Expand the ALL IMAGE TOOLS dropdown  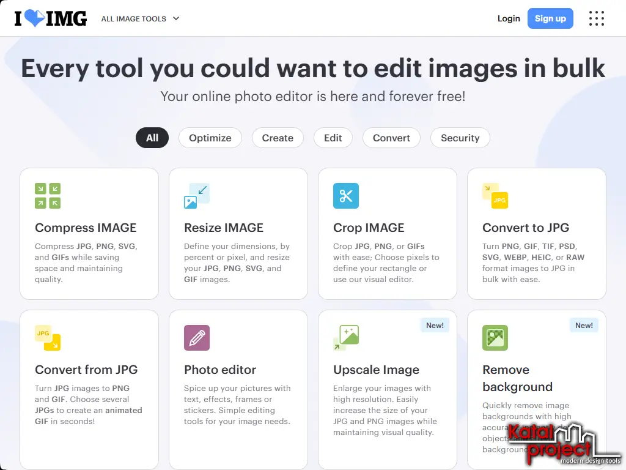point(140,19)
